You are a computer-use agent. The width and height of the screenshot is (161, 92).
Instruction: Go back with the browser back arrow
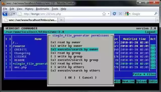coord(5,14)
